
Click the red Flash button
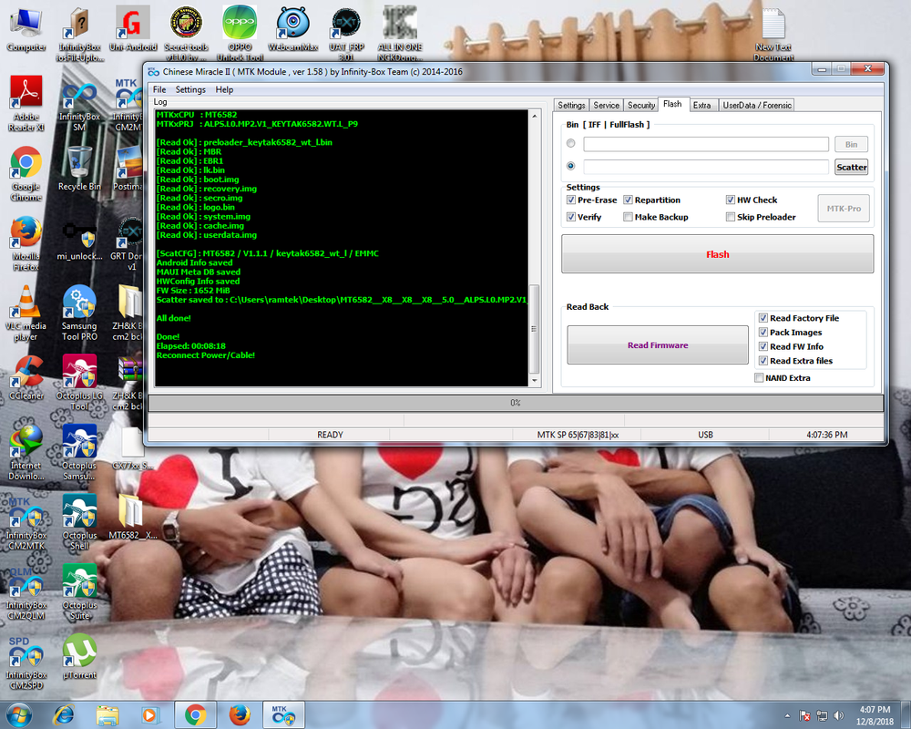coord(718,254)
